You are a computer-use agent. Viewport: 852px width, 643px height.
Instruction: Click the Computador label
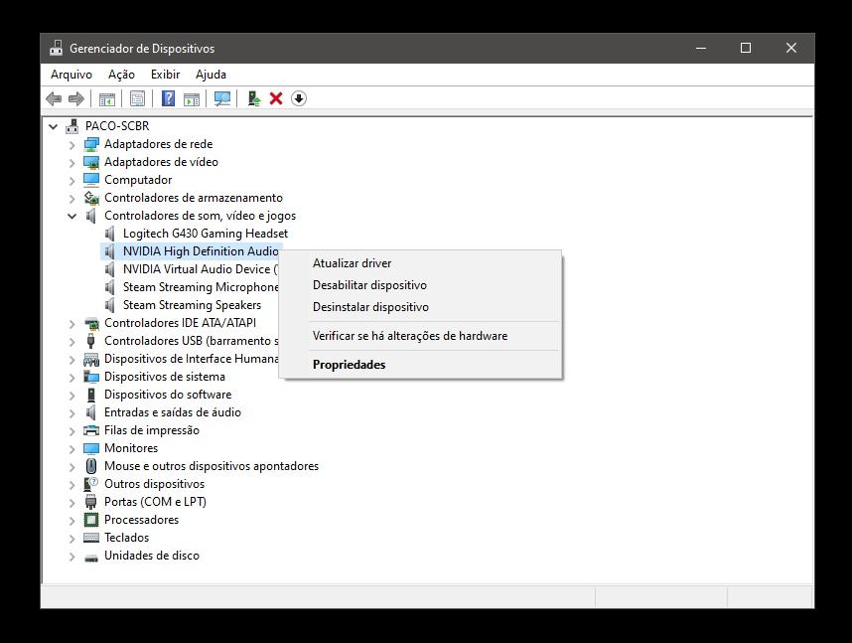[138, 180]
